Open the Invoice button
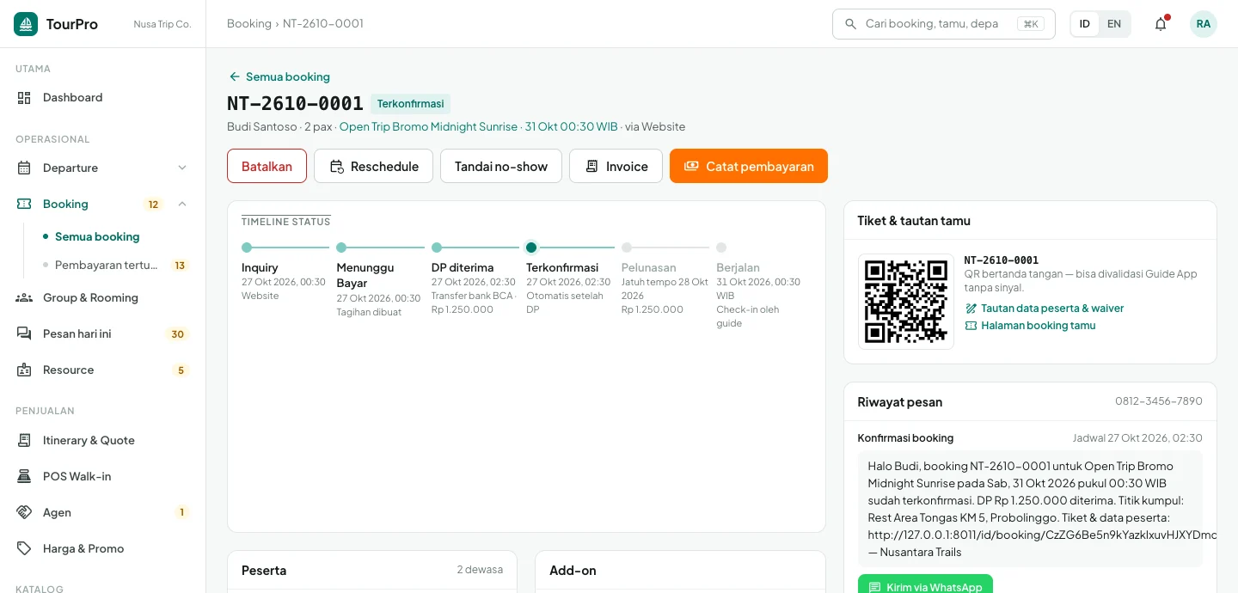 point(616,166)
